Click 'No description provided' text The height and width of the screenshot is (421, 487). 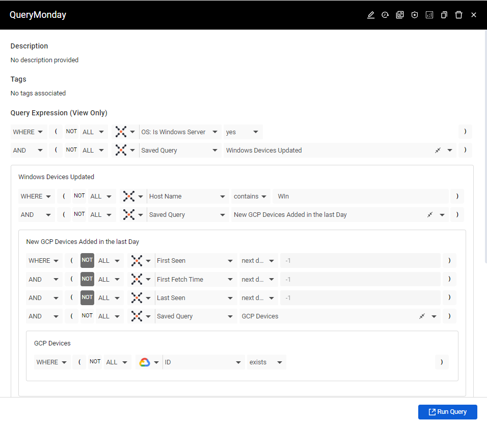44,60
